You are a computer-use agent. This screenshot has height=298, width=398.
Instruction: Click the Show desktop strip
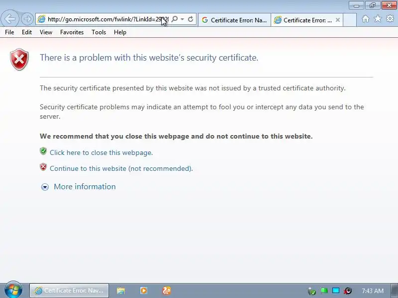pos(394,291)
